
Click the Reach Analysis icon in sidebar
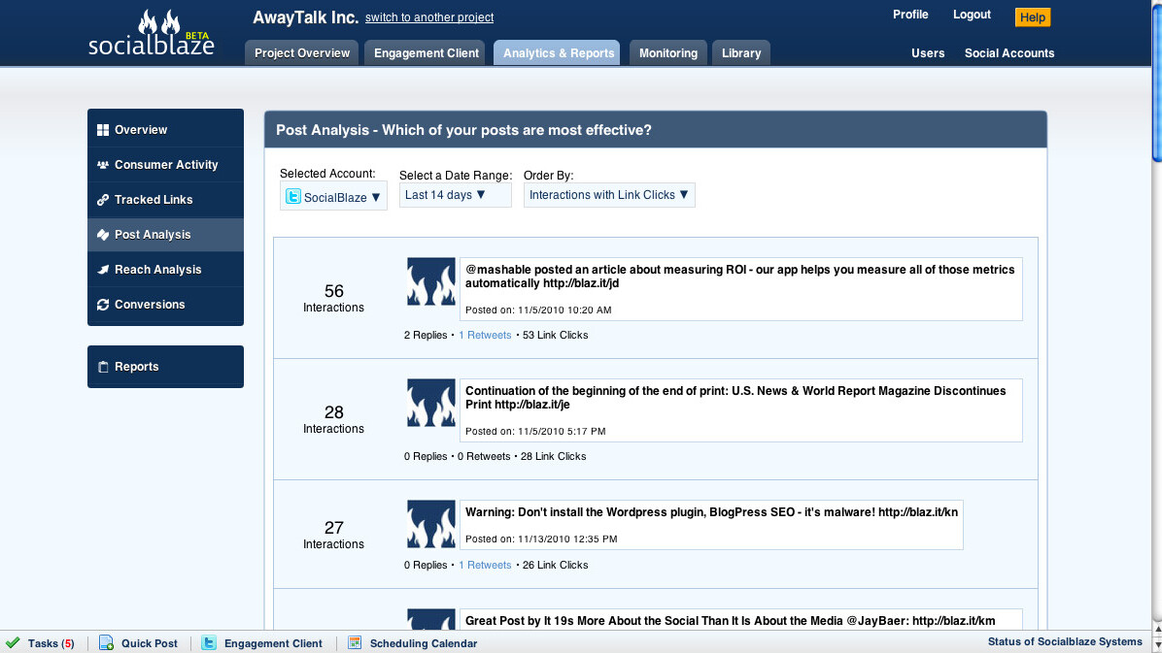click(x=102, y=270)
